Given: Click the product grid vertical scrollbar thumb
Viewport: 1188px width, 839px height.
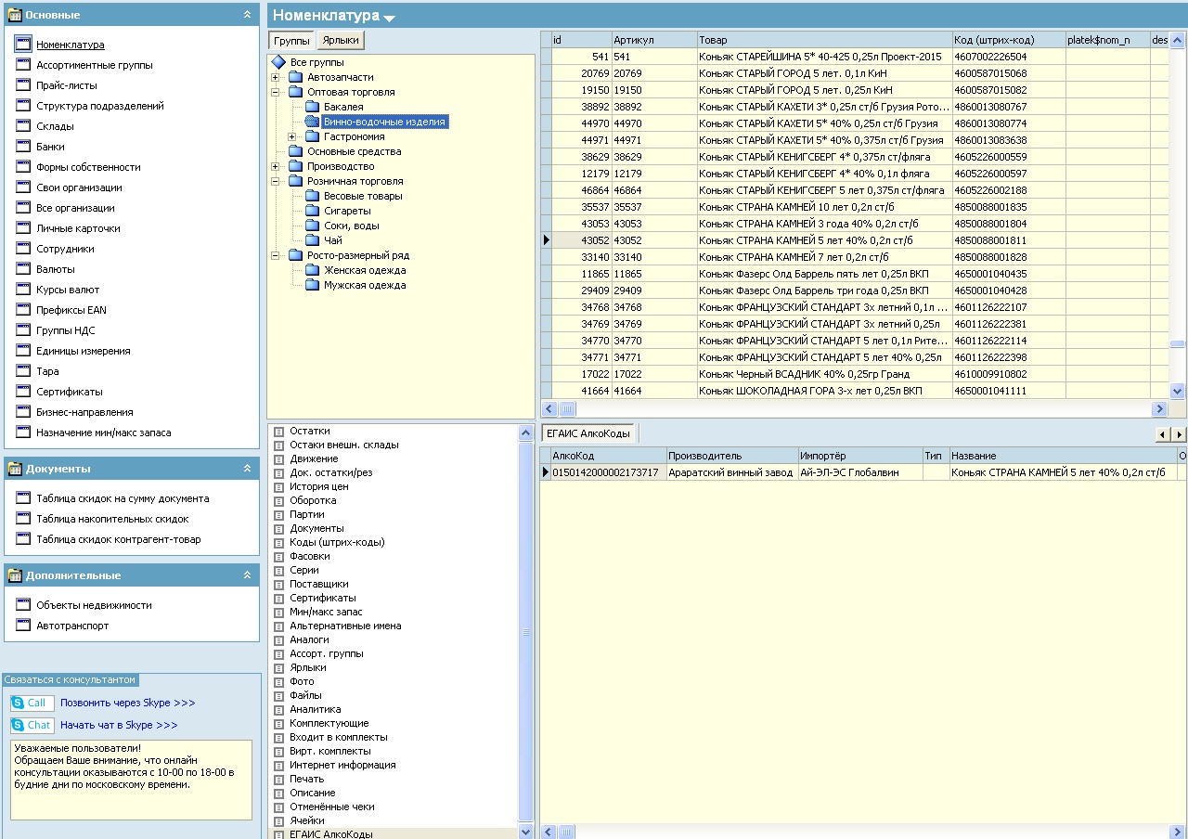Looking at the screenshot, I should [1178, 344].
